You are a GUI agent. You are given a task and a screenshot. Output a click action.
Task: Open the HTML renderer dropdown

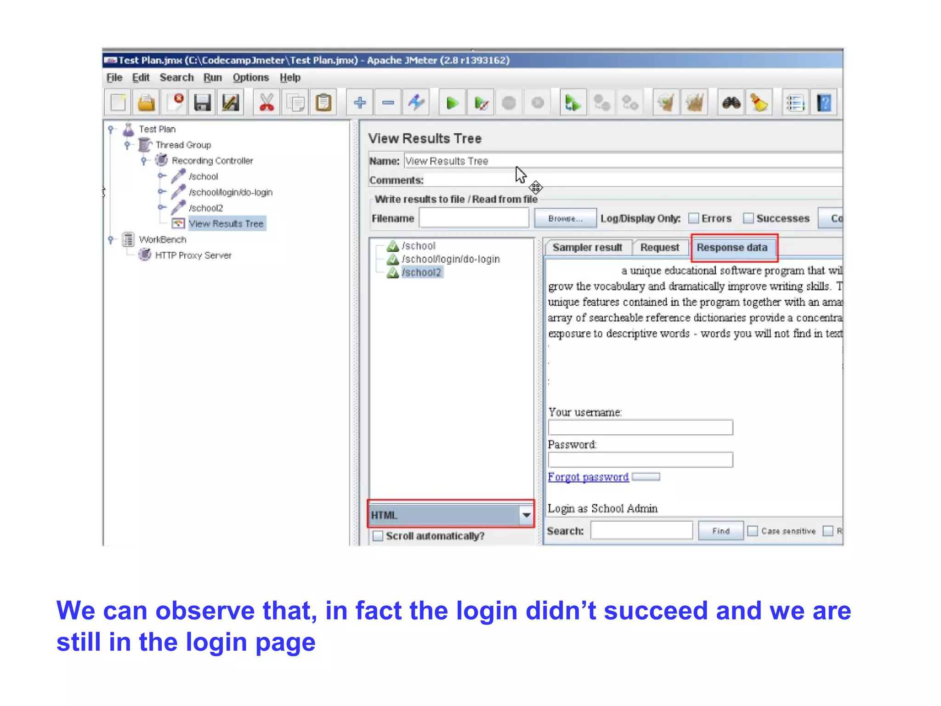[x=527, y=515]
